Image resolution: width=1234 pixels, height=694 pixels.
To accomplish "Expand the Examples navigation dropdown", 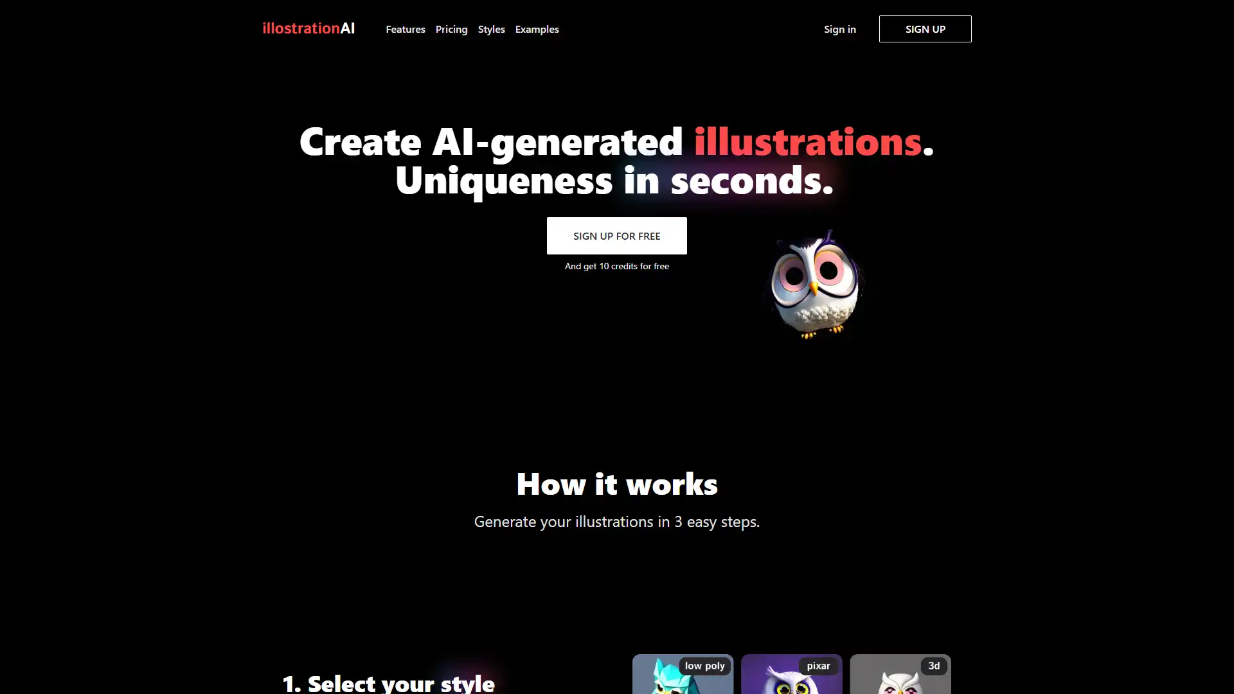I will coord(537,29).
